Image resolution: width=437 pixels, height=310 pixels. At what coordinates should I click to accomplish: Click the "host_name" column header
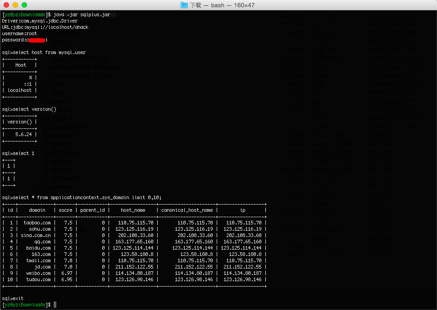pyautogui.click(x=133, y=210)
